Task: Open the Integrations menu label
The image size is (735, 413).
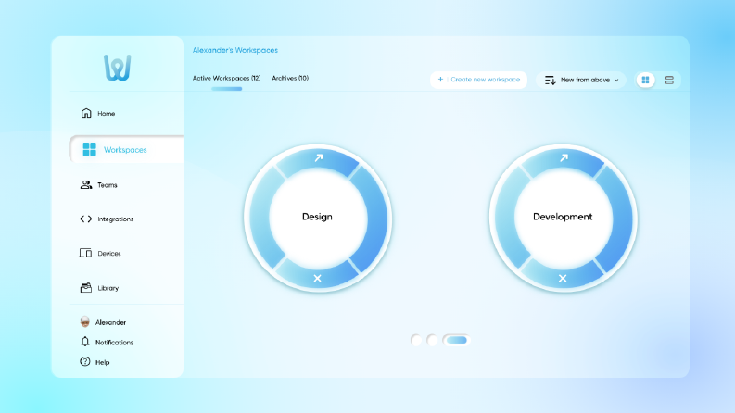Action: click(116, 219)
